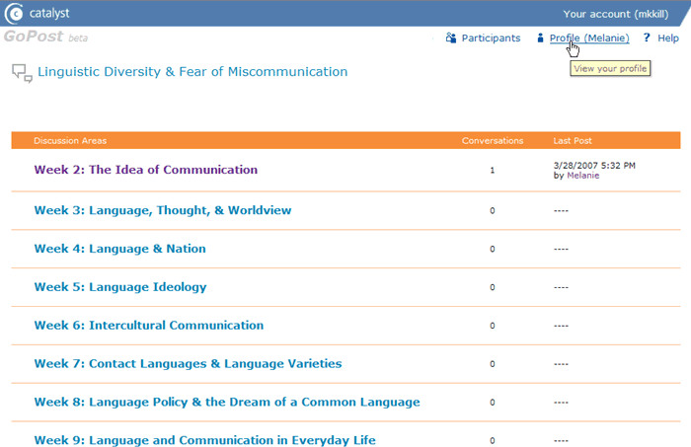Open the Participants link

click(495, 38)
